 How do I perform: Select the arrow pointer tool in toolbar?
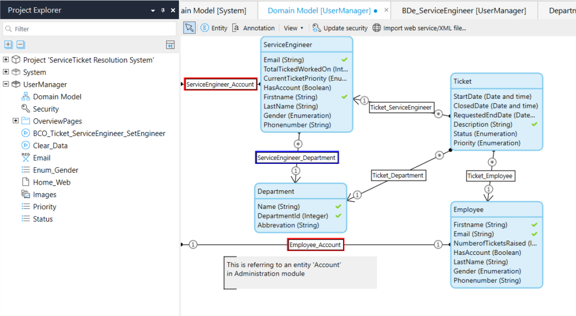(x=190, y=28)
